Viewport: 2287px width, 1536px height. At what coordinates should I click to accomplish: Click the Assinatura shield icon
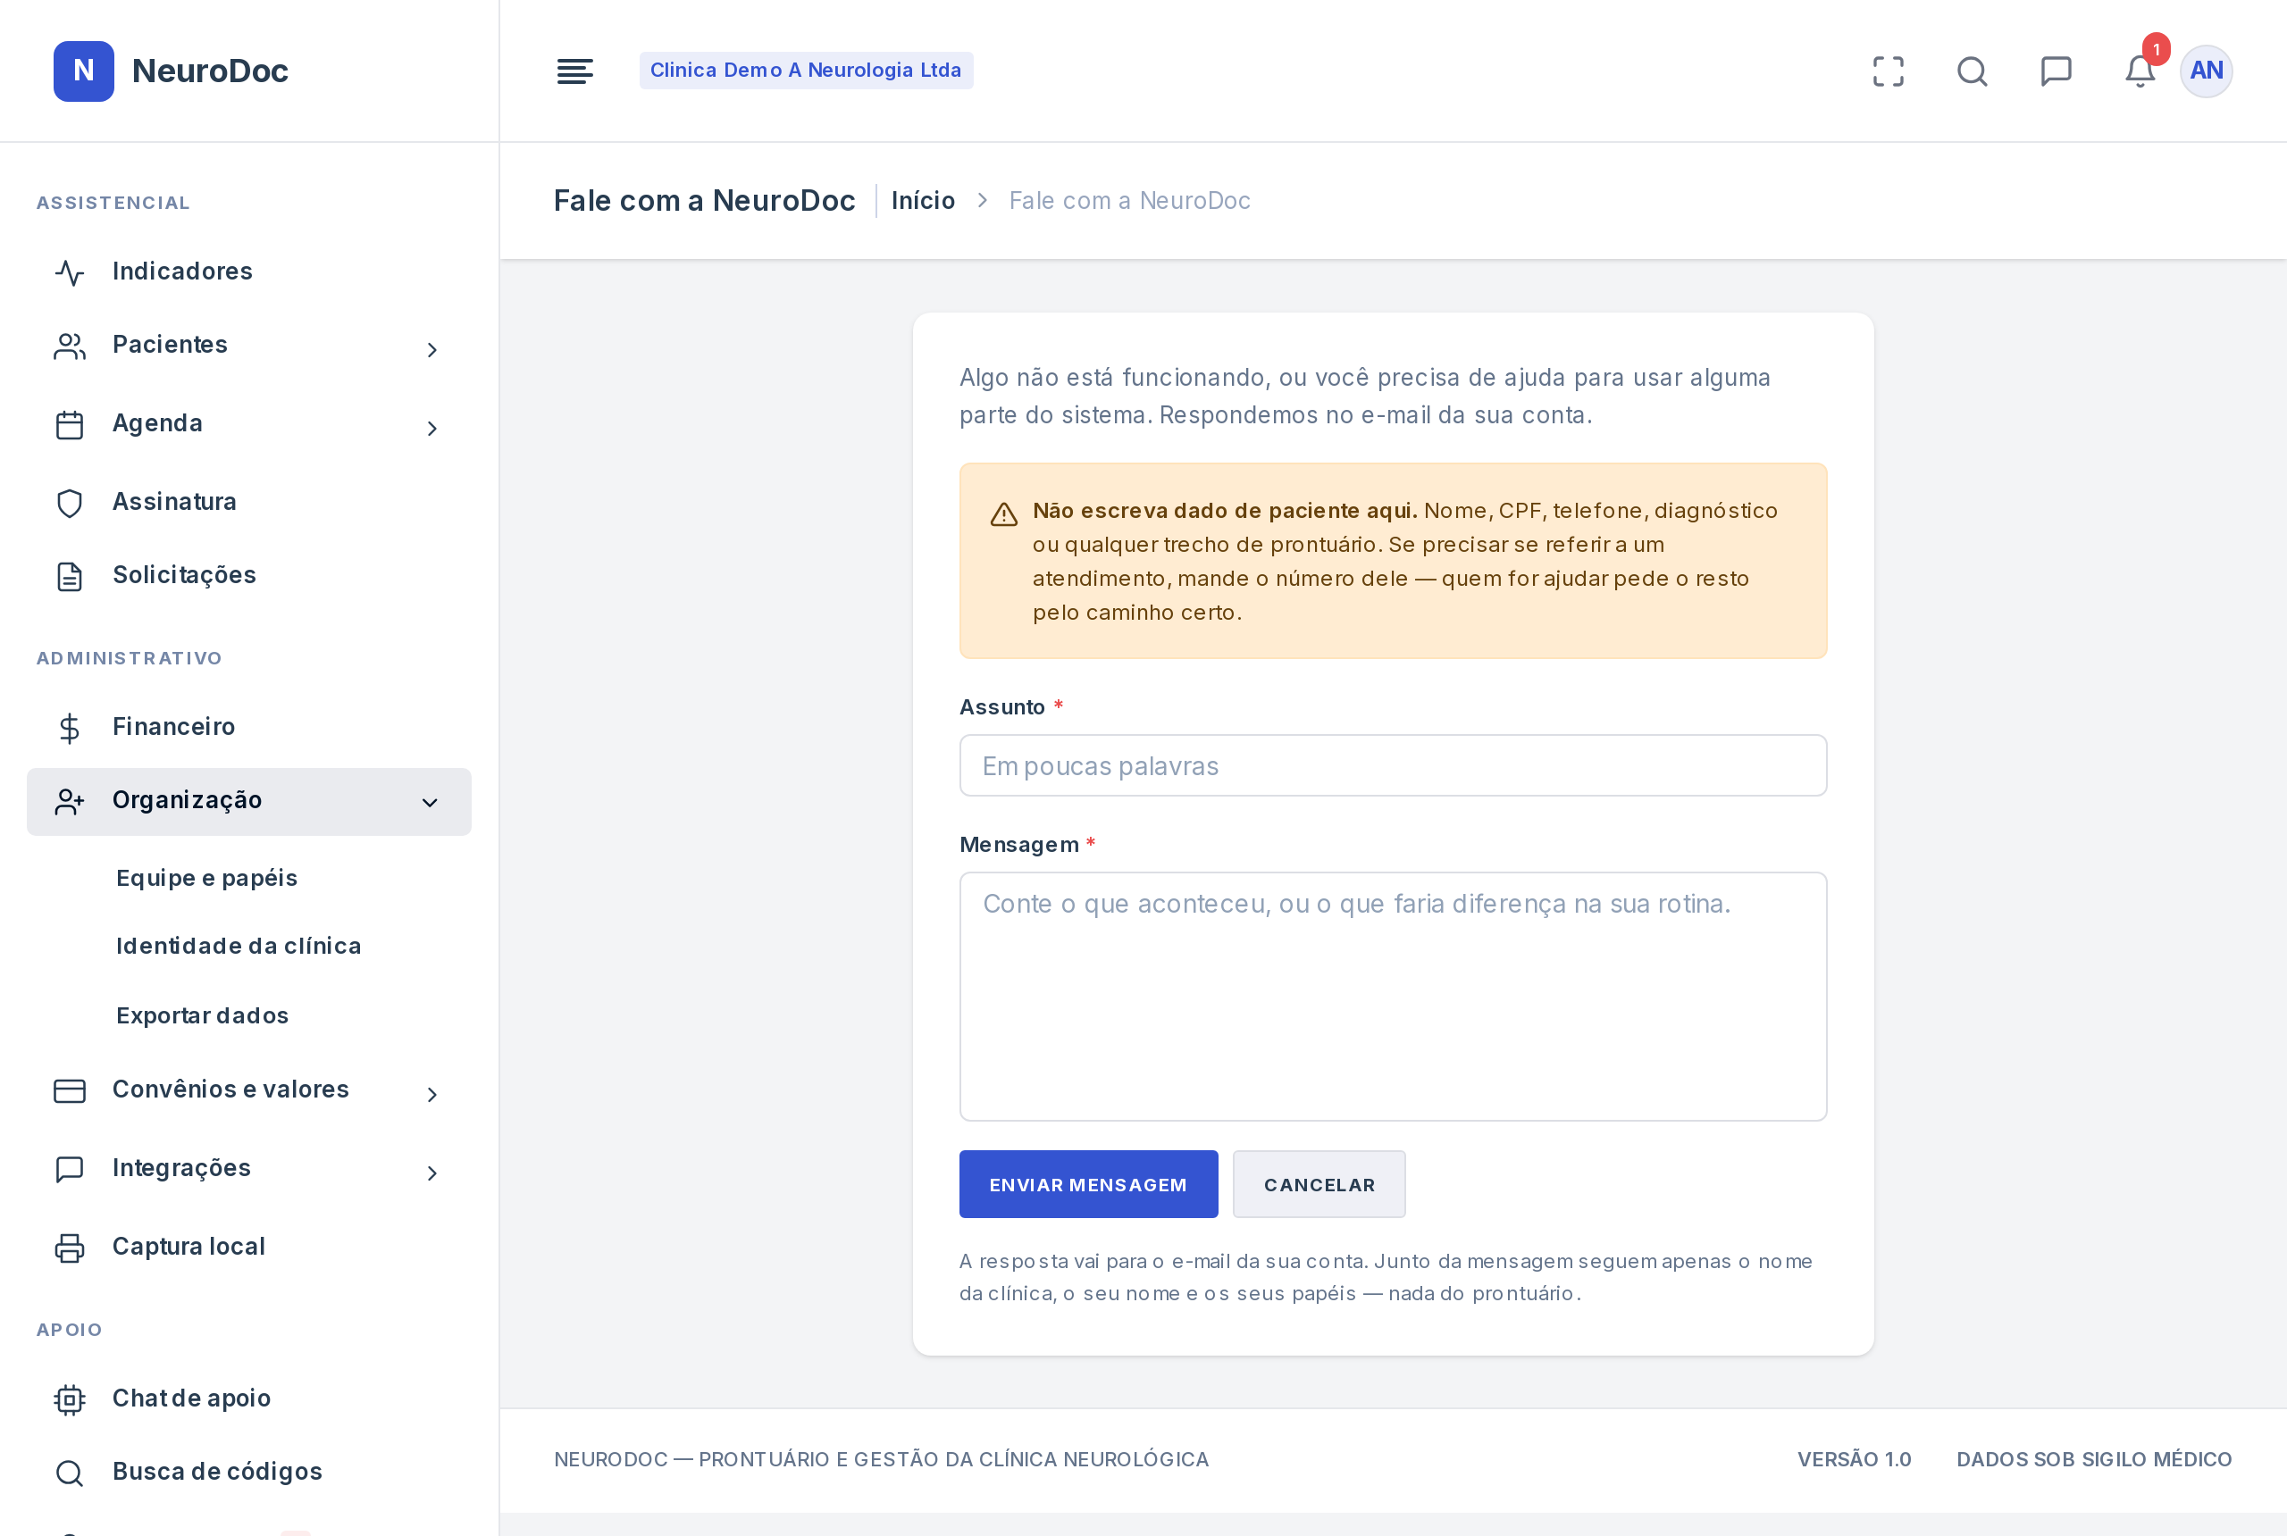[70, 503]
